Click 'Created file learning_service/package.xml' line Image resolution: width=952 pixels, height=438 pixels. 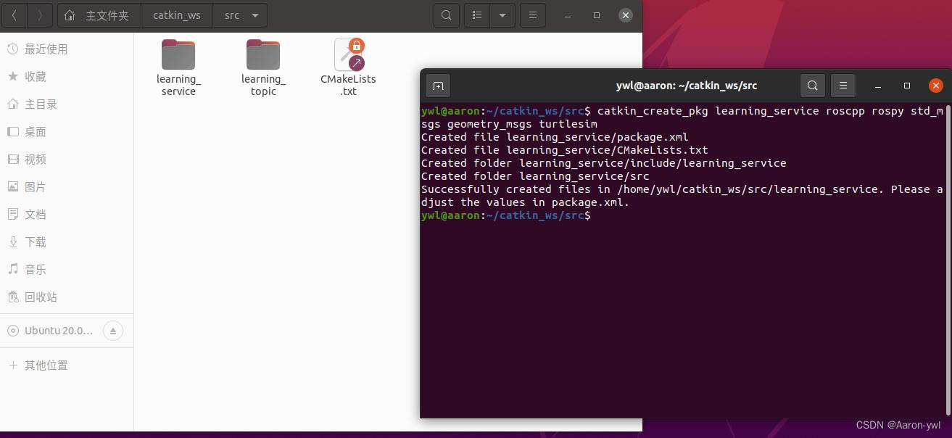pyautogui.click(x=555, y=137)
